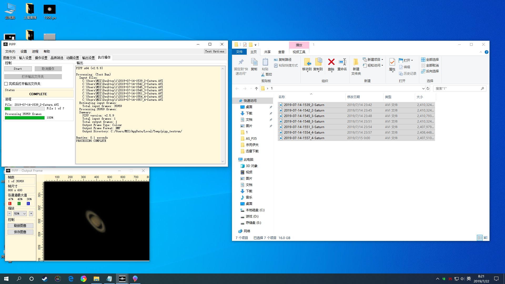
Task: Click the New Folder (新建文件夹) icon
Action: click(x=356, y=62)
